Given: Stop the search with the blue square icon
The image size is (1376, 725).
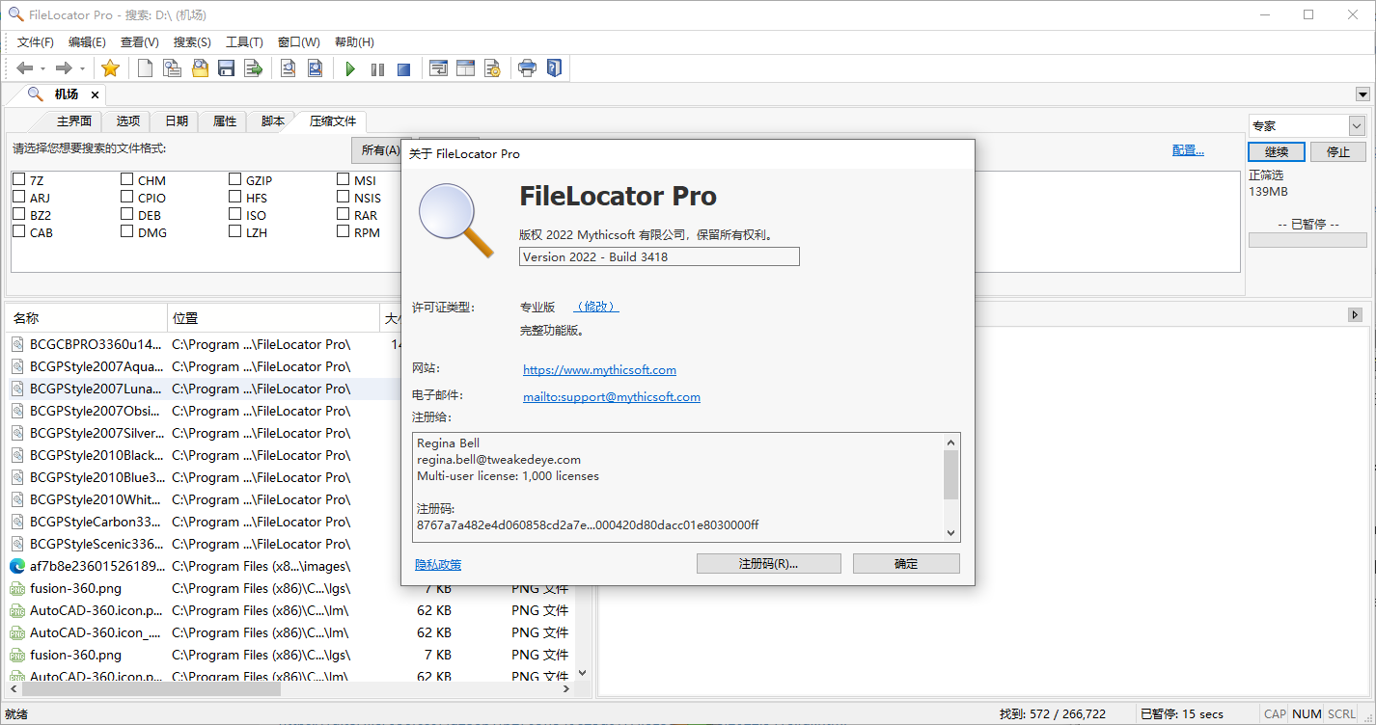Looking at the screenshot, I should pyautogui.click(x=404, y=69).
